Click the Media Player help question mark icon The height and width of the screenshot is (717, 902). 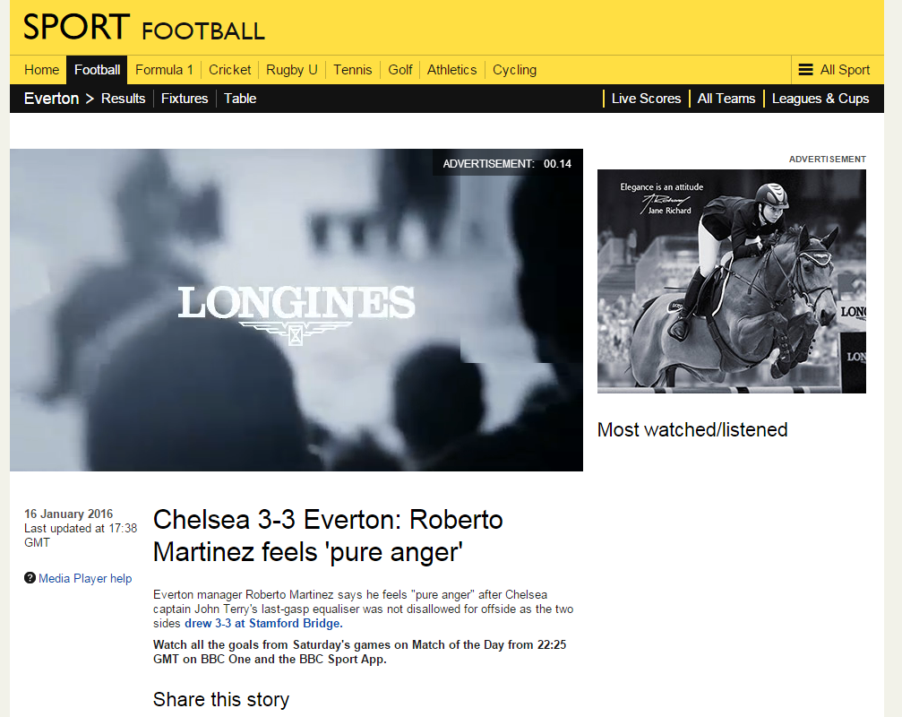(x=30, y=578)
